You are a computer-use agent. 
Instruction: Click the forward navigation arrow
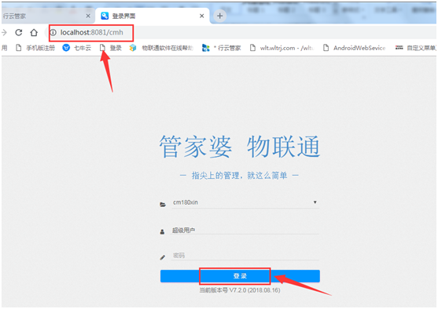4,33
